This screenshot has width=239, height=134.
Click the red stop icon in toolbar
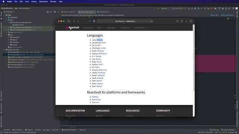211,8
